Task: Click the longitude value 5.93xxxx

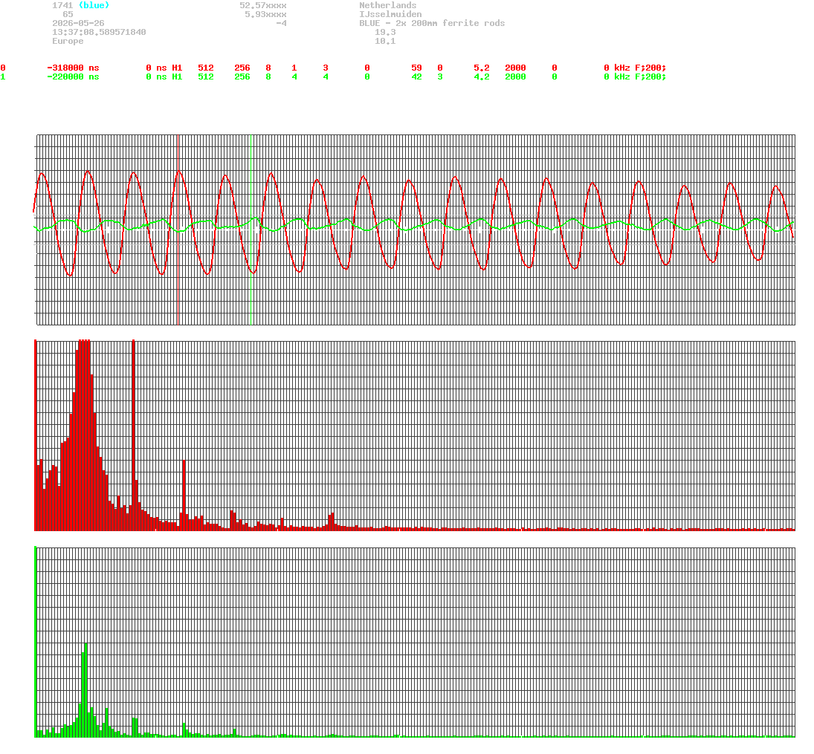Action: pyautogui.click(x=265, y=14)
